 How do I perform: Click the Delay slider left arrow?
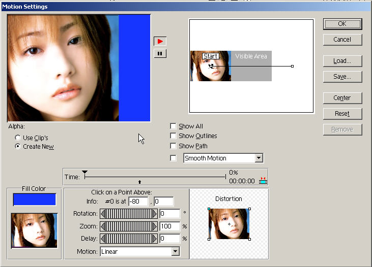(103, 239)
